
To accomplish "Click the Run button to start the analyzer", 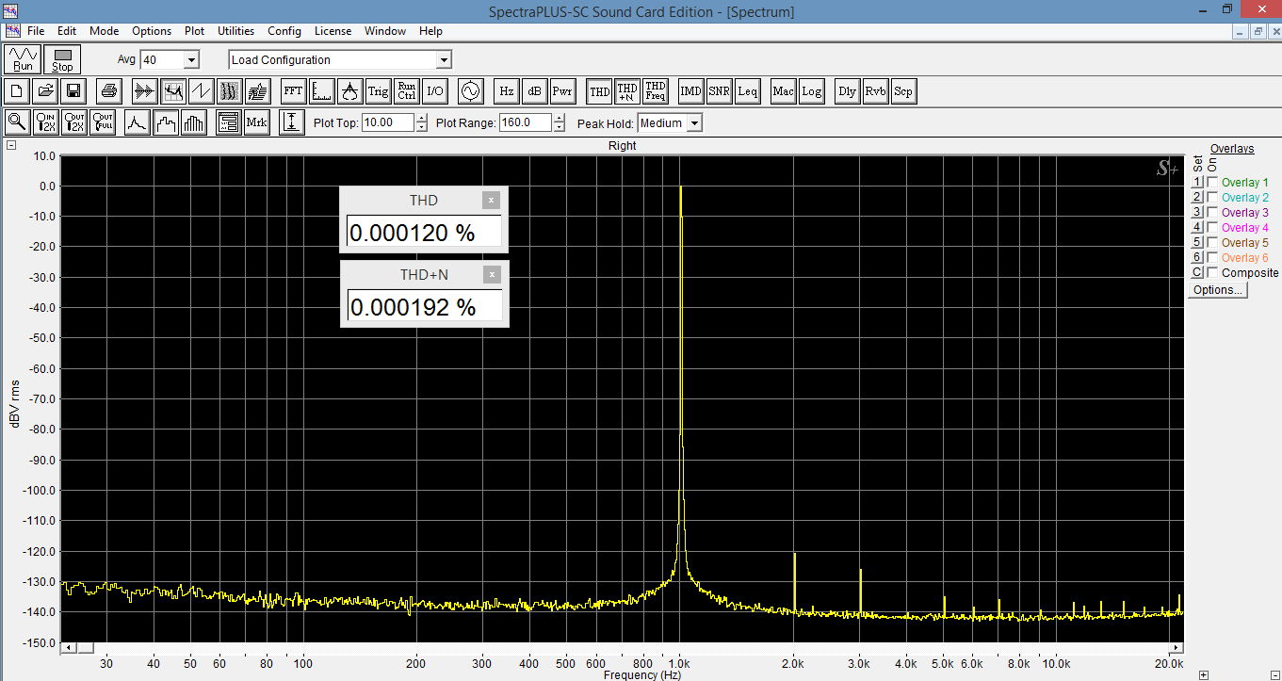I will (x=23, y=59).
